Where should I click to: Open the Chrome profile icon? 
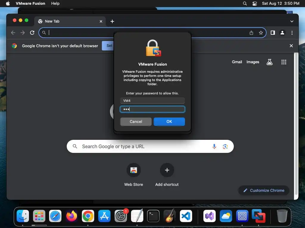(282, 33)
